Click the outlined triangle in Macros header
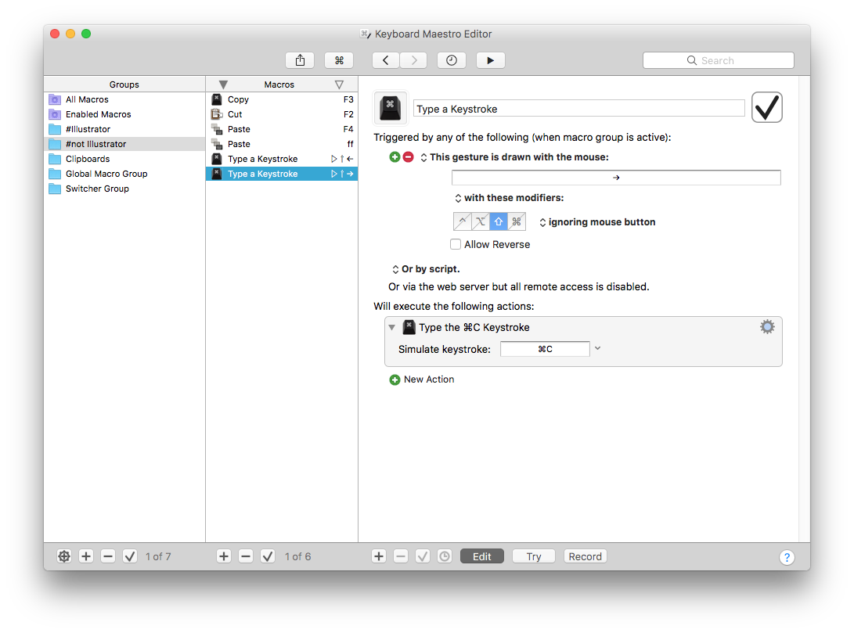 tap(339, 85)
